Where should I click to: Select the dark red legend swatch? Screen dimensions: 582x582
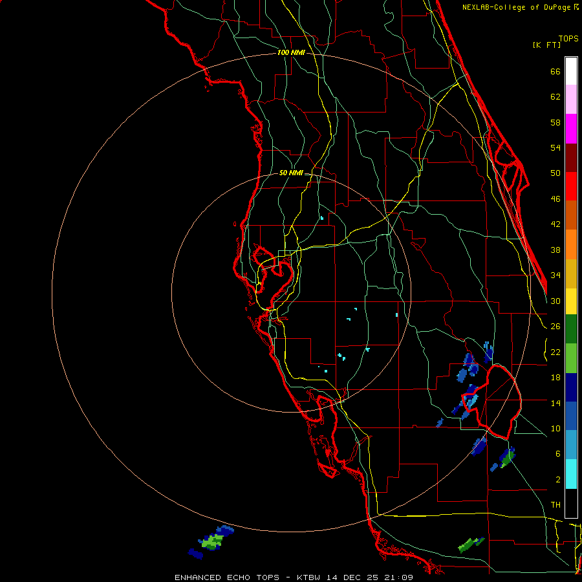click(x=571, y=157)
